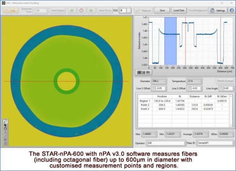This screenshot has width=236, height=171.
Task: Select the freehand region tool
Action: click(5, 140)
